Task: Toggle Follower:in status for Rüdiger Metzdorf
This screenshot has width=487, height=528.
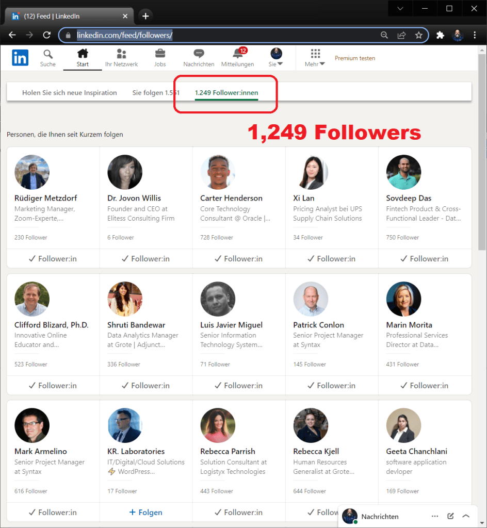Action: tap(53, 259)
